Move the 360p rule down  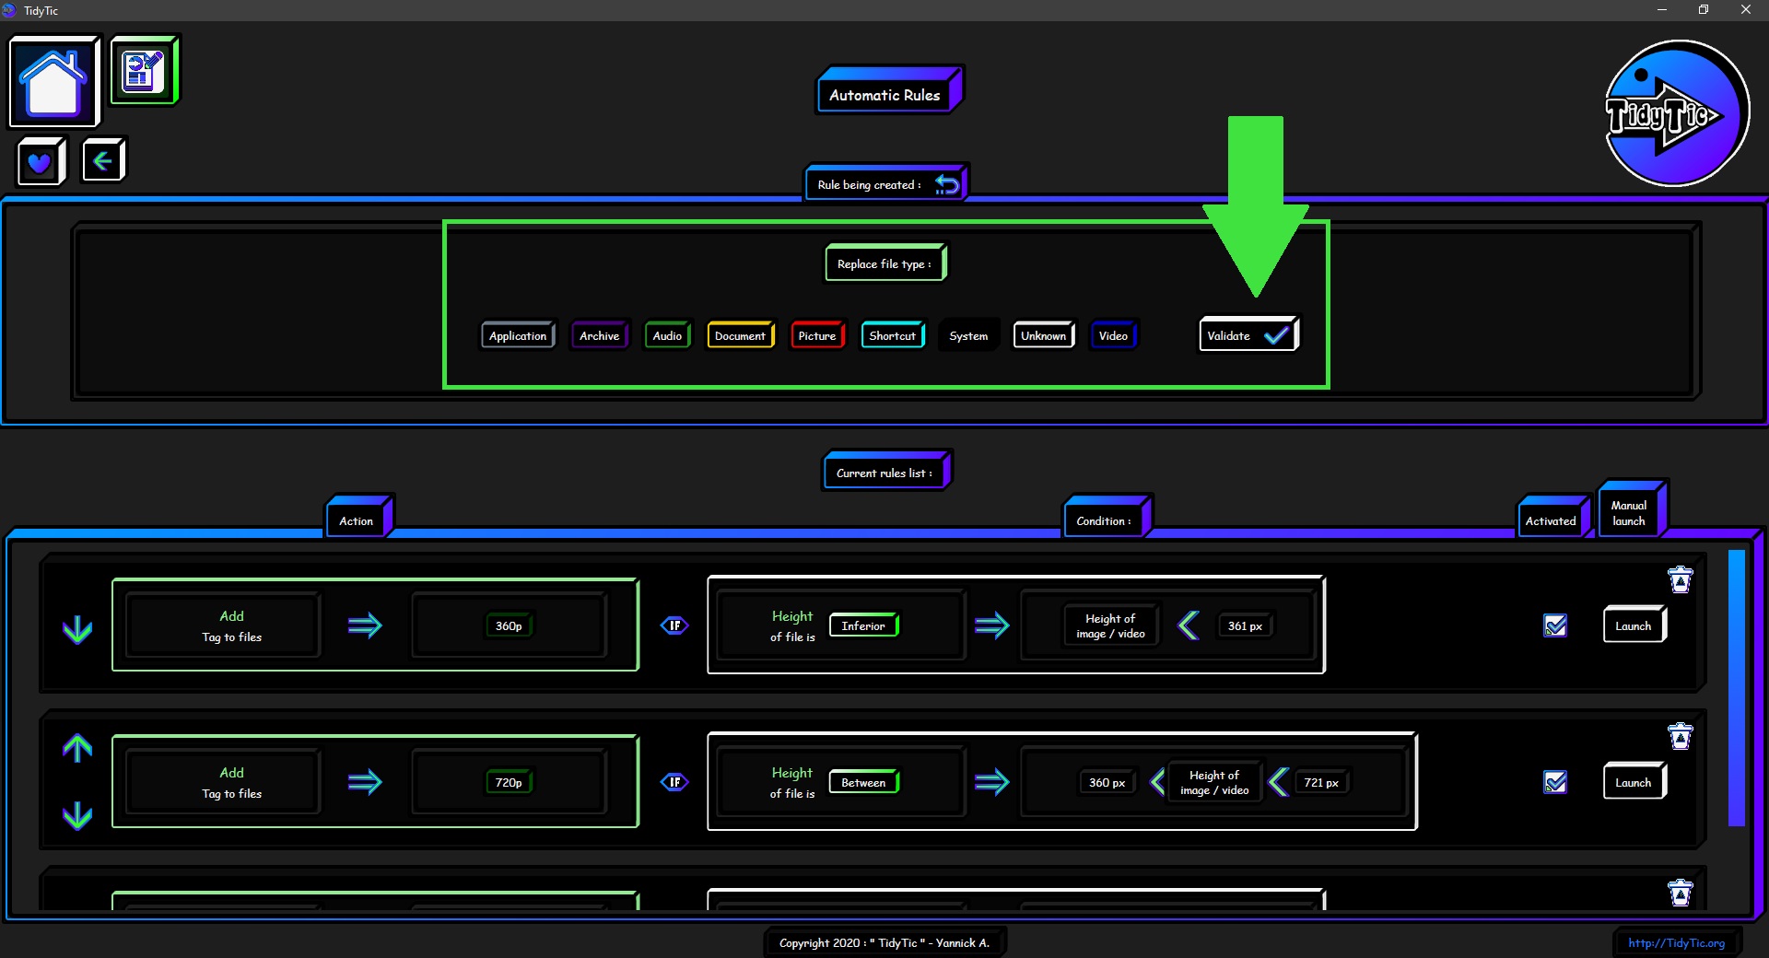pyautogui.click(x=77, y=628)
